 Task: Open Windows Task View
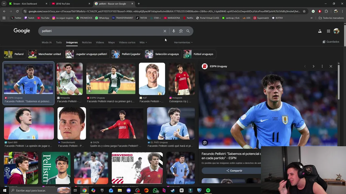tap(75, 190)
